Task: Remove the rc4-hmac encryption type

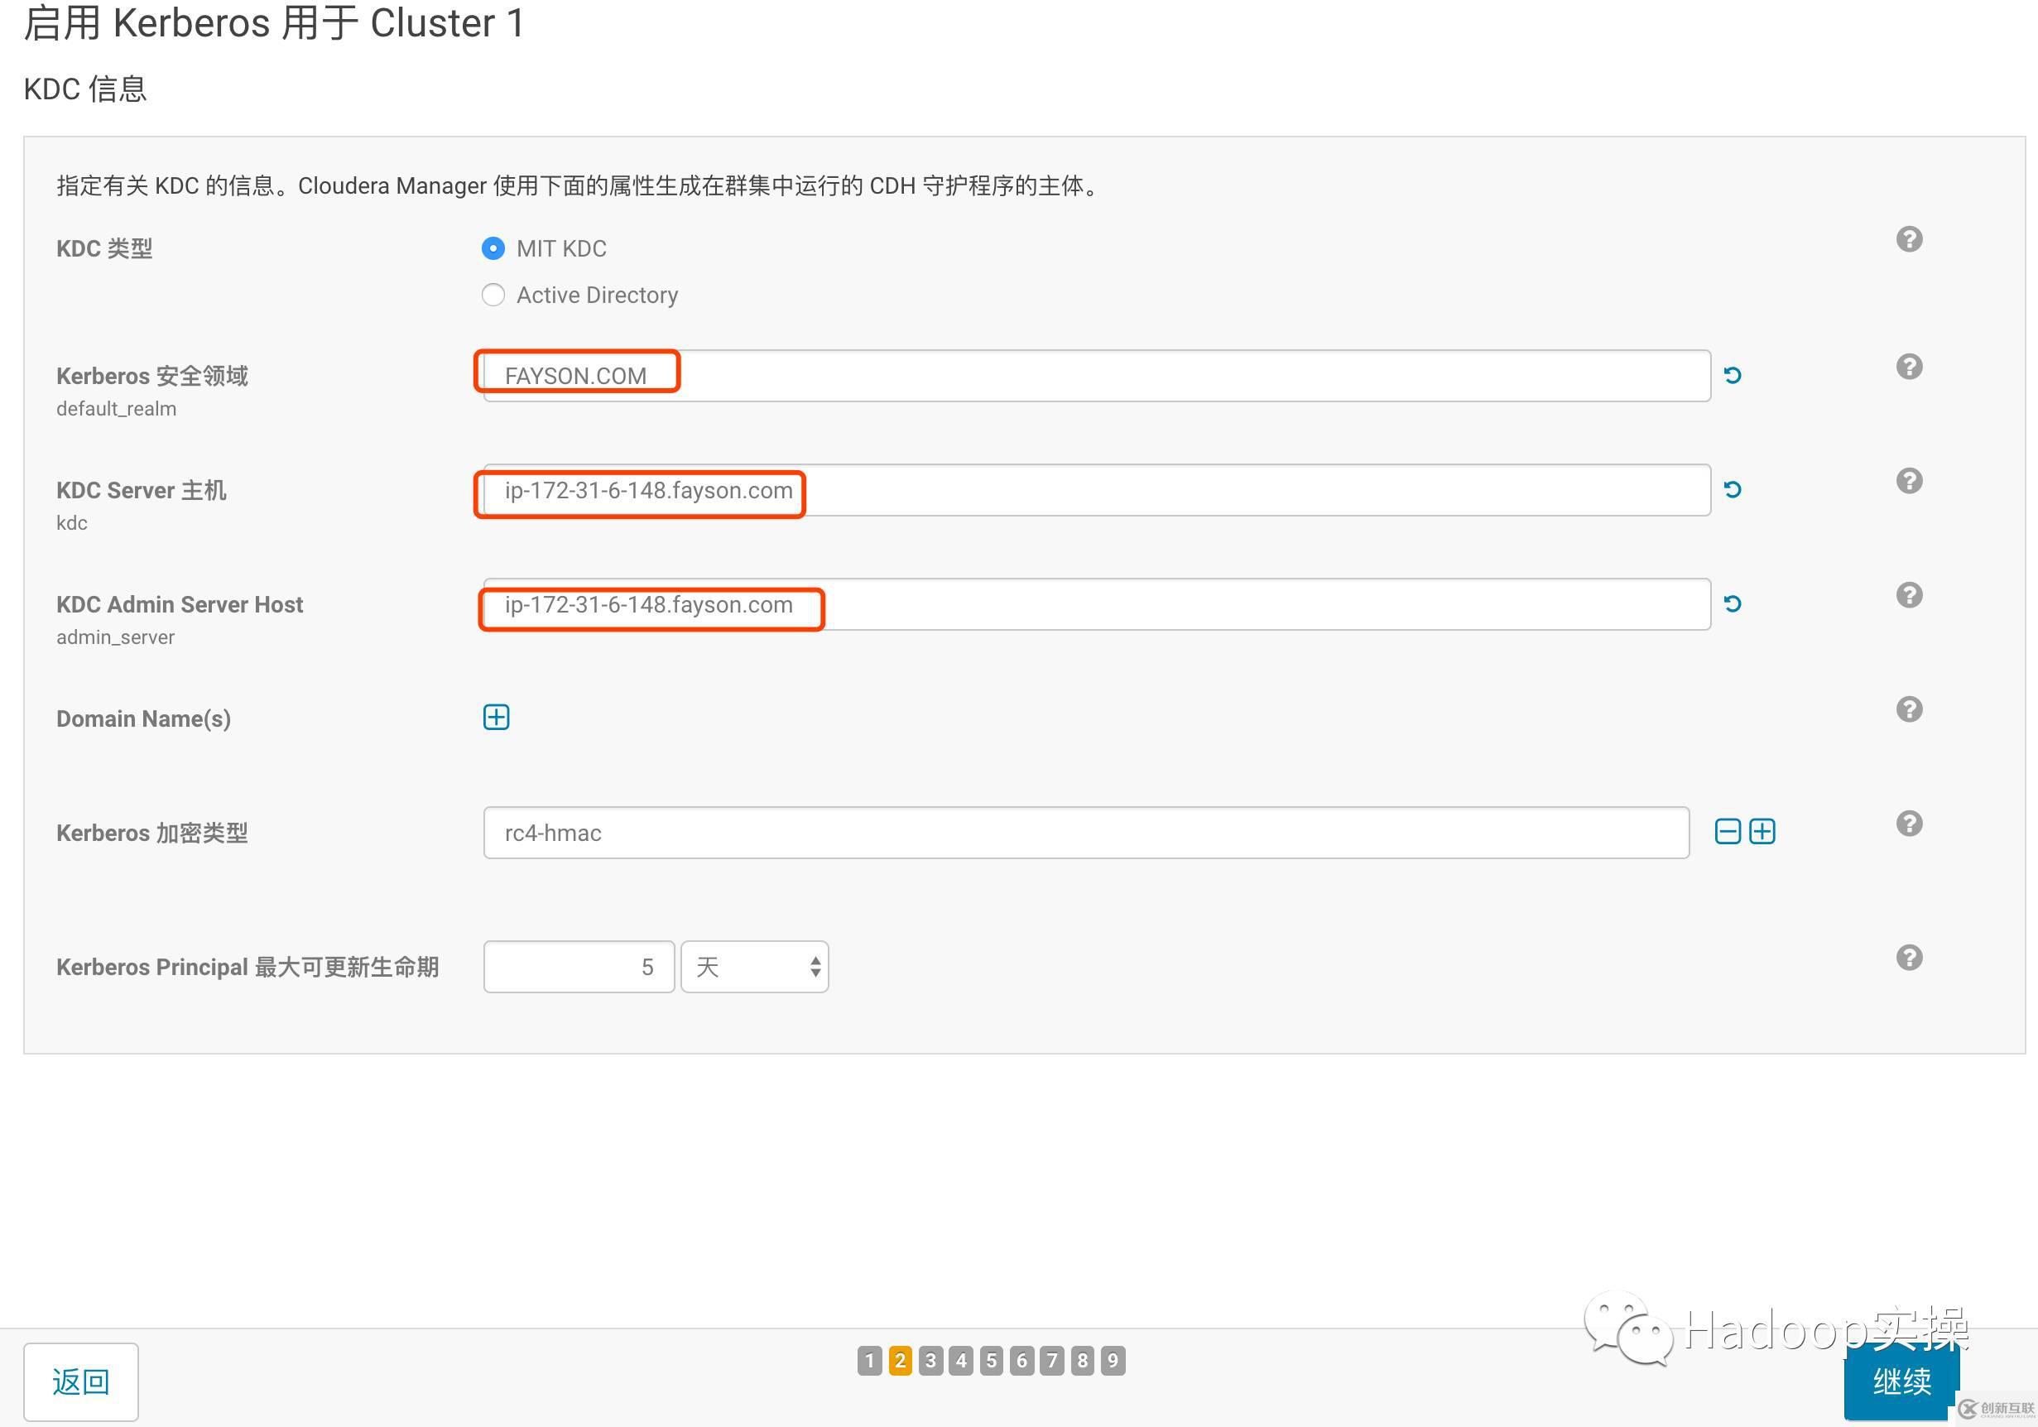Action: tap(1728, 832)
